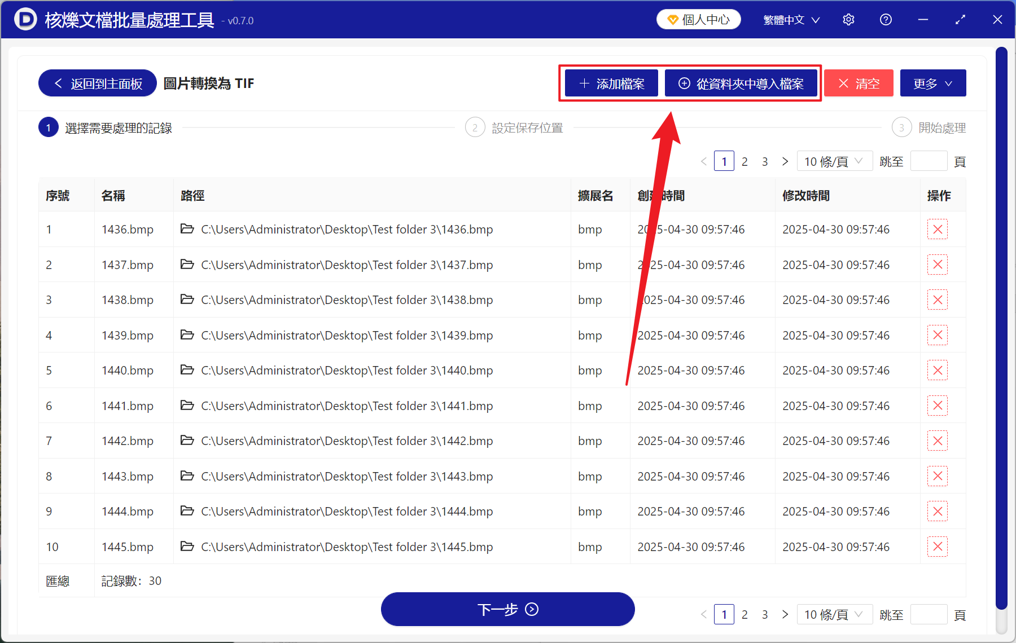The image size is (1016, 643).
Task: Open top 10 條/頁 page size dropdown
Action: click(834, 161)
